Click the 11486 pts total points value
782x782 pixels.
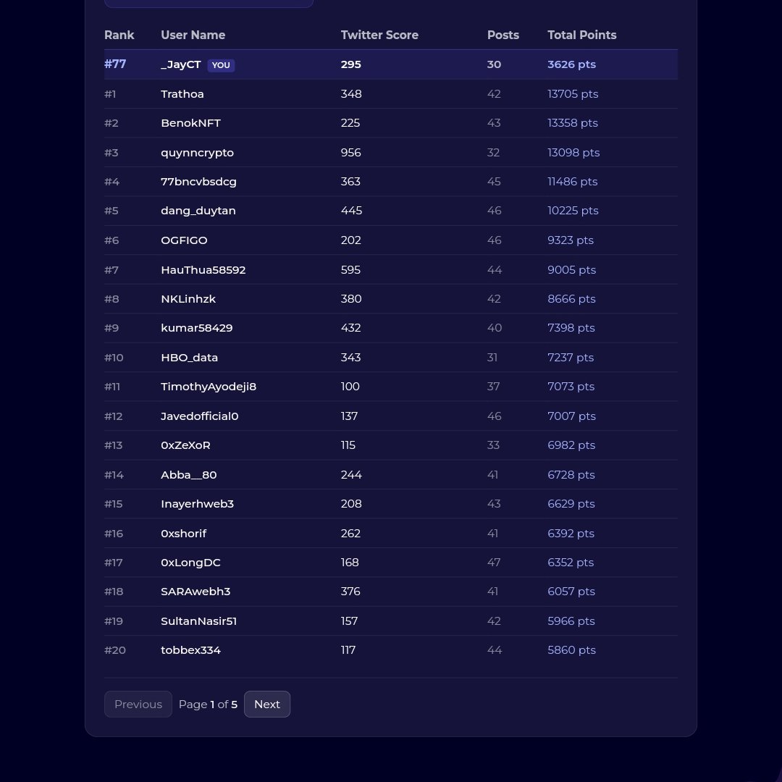572,182
